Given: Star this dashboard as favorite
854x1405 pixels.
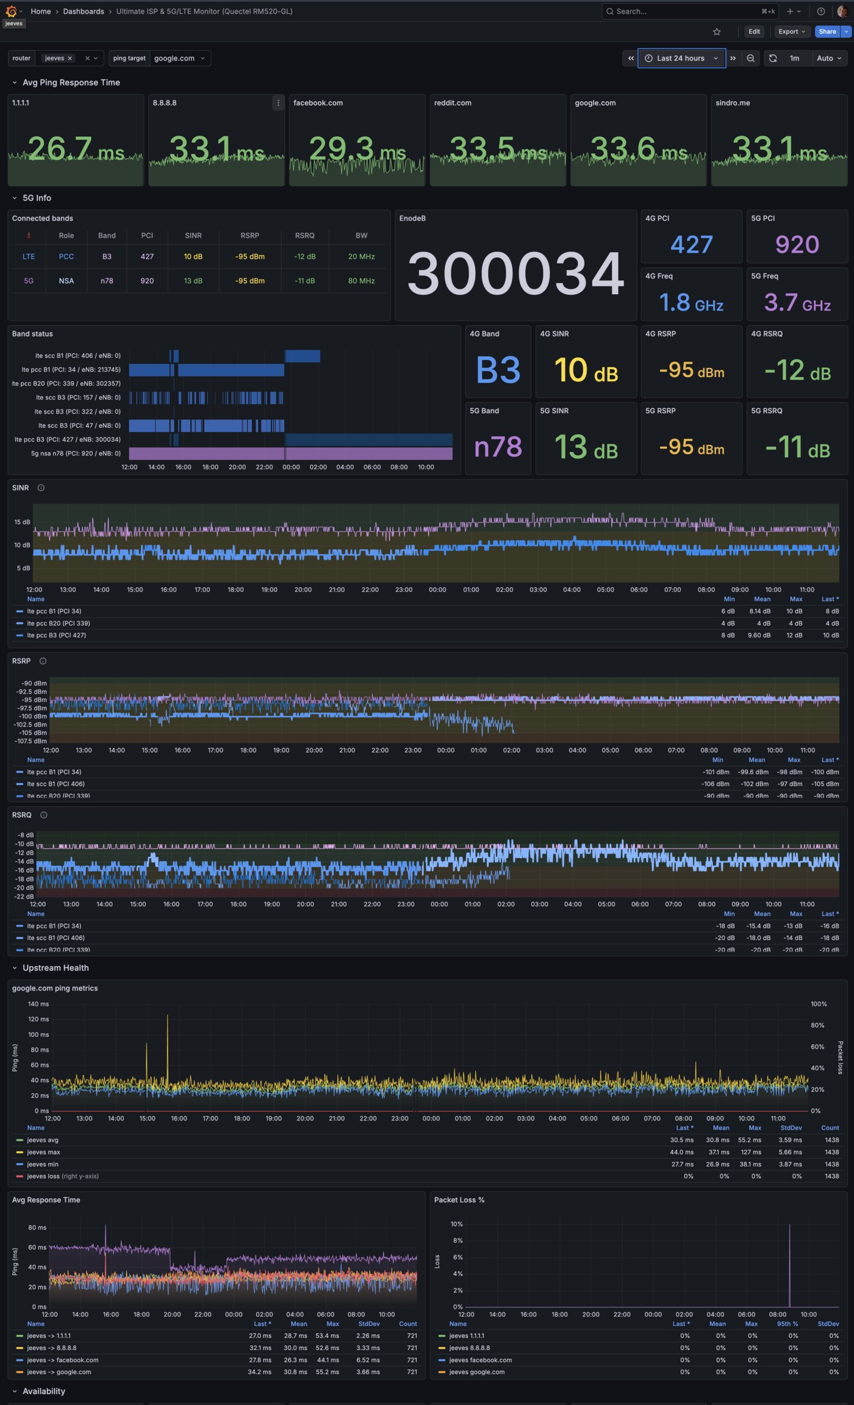Looking at the screenshot, I should [717, 32].
